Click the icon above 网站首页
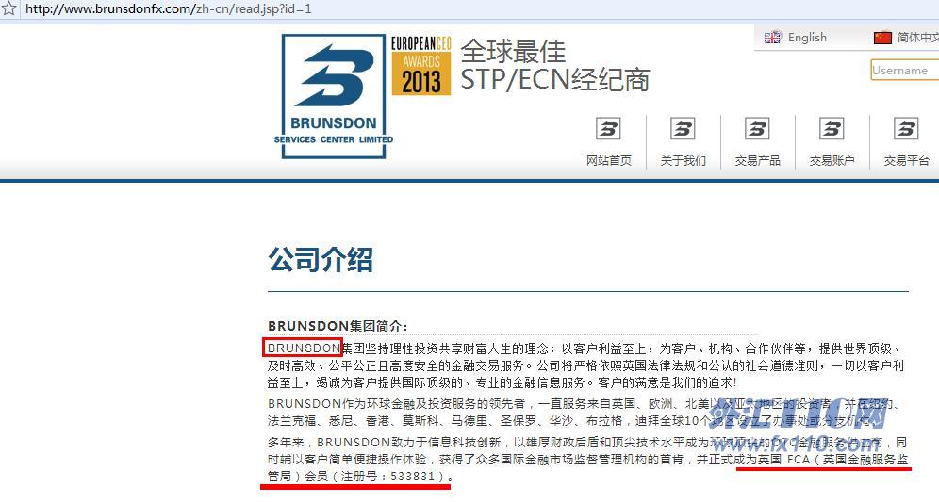Image resolution: width=939 pixels, height=502 pixels. click(x=608, y=129)
